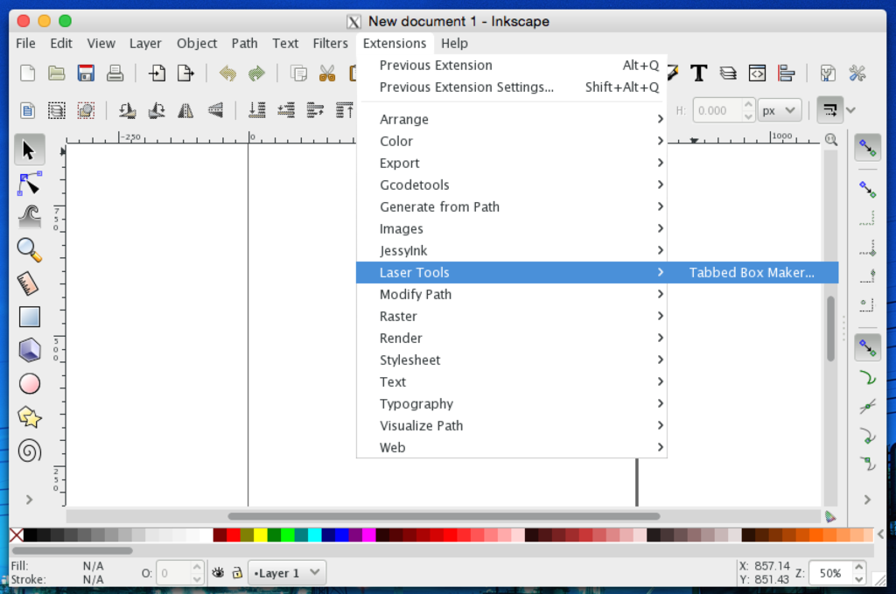The width and height of the screenshot is (896, 594).
Task: Pick the magenta palette swatch
Action: coord(368,535)
